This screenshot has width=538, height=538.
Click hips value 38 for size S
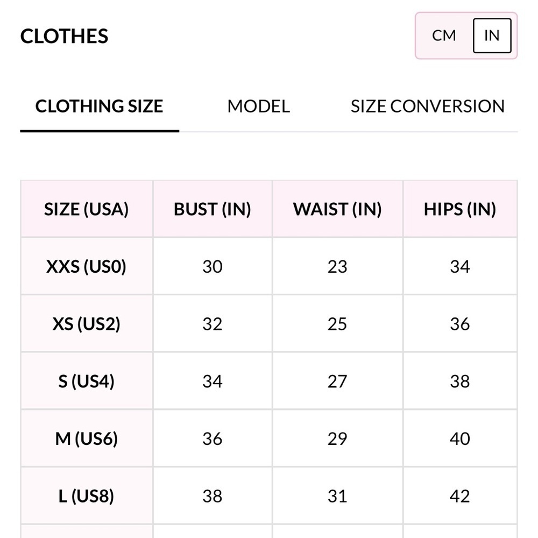[460, 381]
